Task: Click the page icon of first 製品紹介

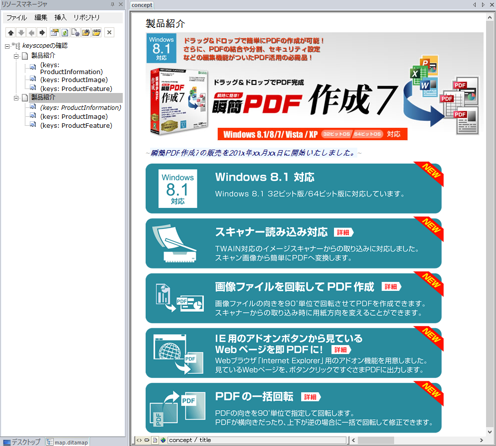Action: pos(25,56)
